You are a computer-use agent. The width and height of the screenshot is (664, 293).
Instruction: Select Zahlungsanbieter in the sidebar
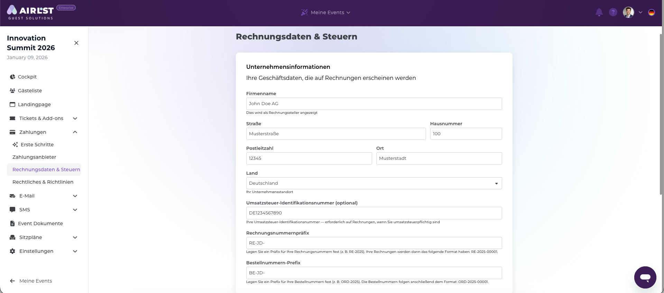coord(34,157)
